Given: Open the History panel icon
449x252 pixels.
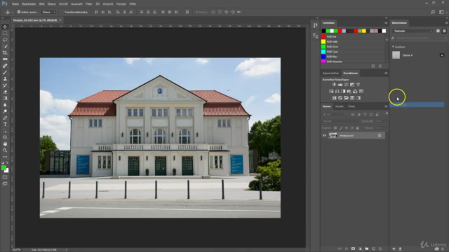Looking at the screenshot, I should (x=315, y=25).
